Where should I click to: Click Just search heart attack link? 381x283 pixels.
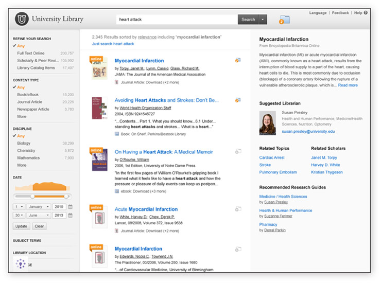[113, 44]
